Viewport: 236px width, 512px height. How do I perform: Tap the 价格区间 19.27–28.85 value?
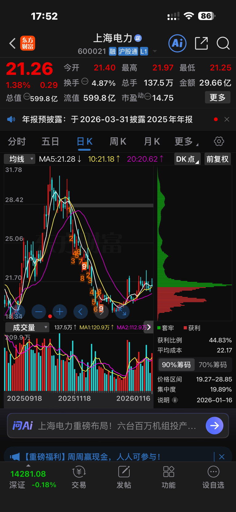tap(214, 379)
